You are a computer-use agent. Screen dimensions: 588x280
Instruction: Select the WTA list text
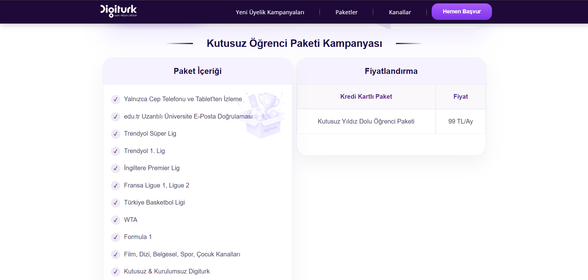(x=131, y=220)
